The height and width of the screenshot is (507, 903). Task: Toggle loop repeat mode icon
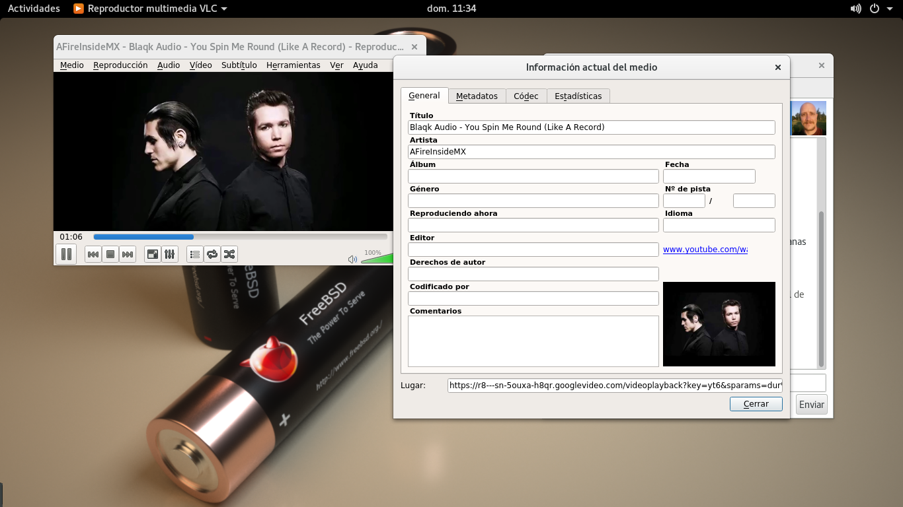(212, 254)
